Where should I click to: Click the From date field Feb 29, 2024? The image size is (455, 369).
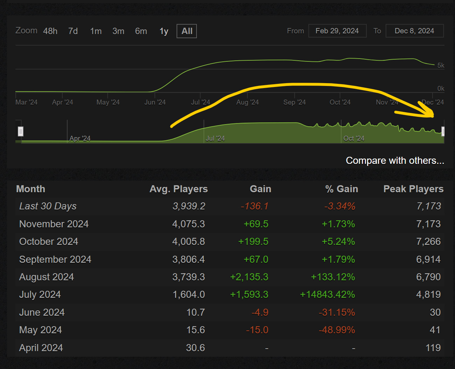pos(337,31)
